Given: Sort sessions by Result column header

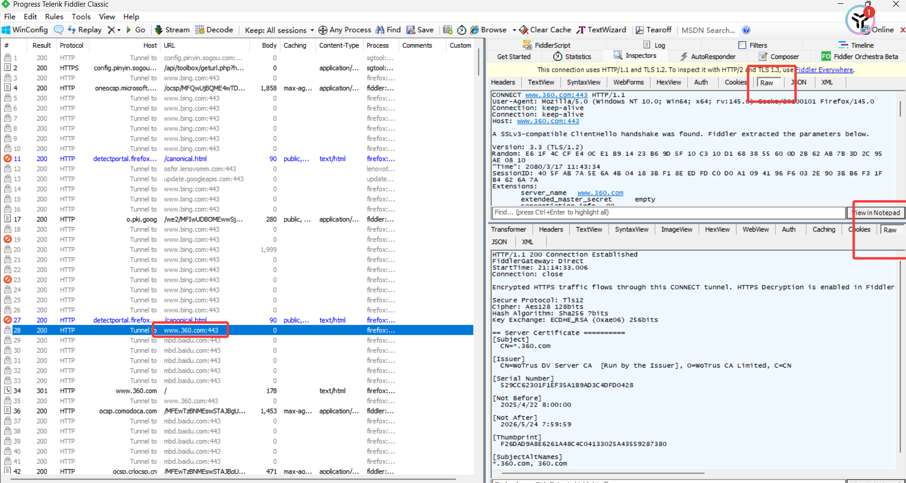Looking at the screenshot, I should point(42,46).
